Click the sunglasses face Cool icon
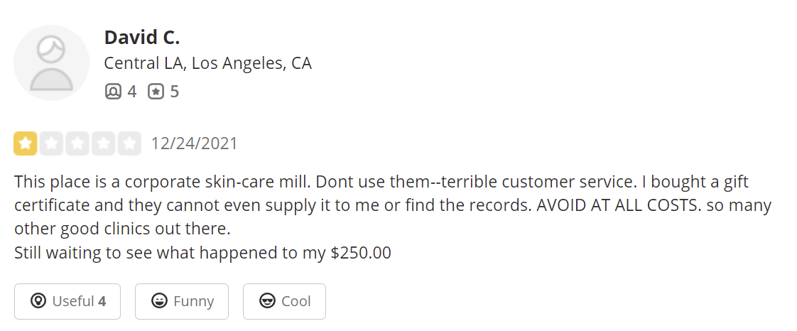Image resolution: width=797 pixels, height=331 pixels. pos(268,301)
